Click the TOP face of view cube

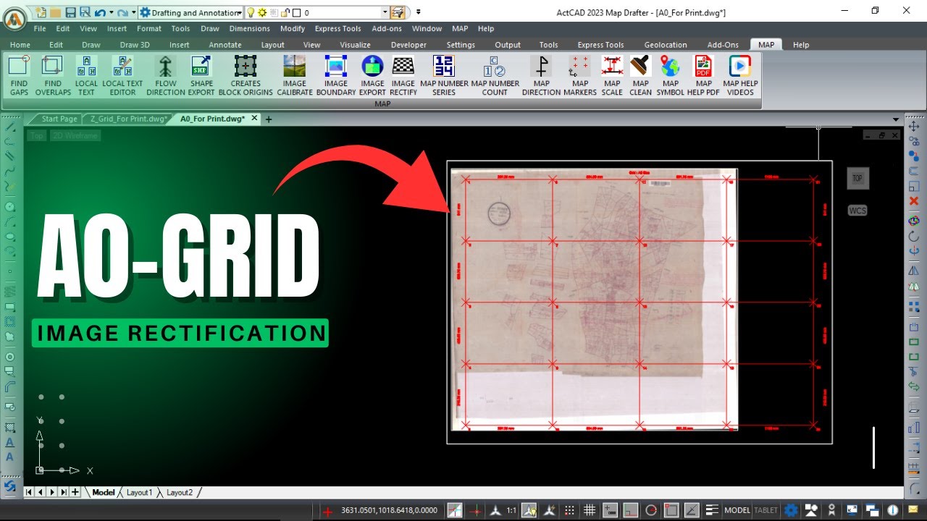click(857, 178)
